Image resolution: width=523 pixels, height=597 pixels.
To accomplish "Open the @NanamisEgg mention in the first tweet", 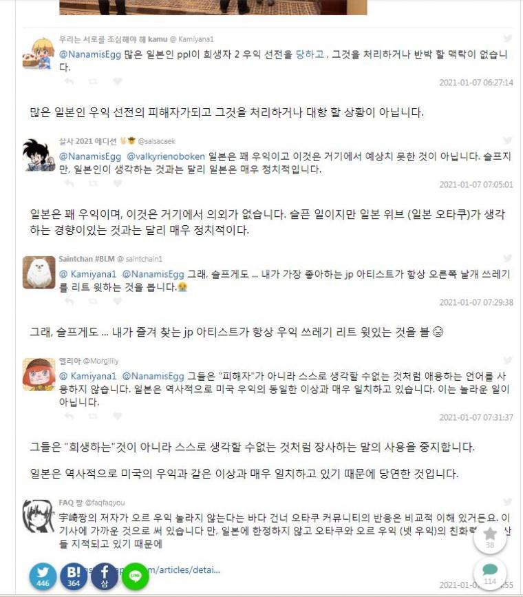I will tap(90, 54).
